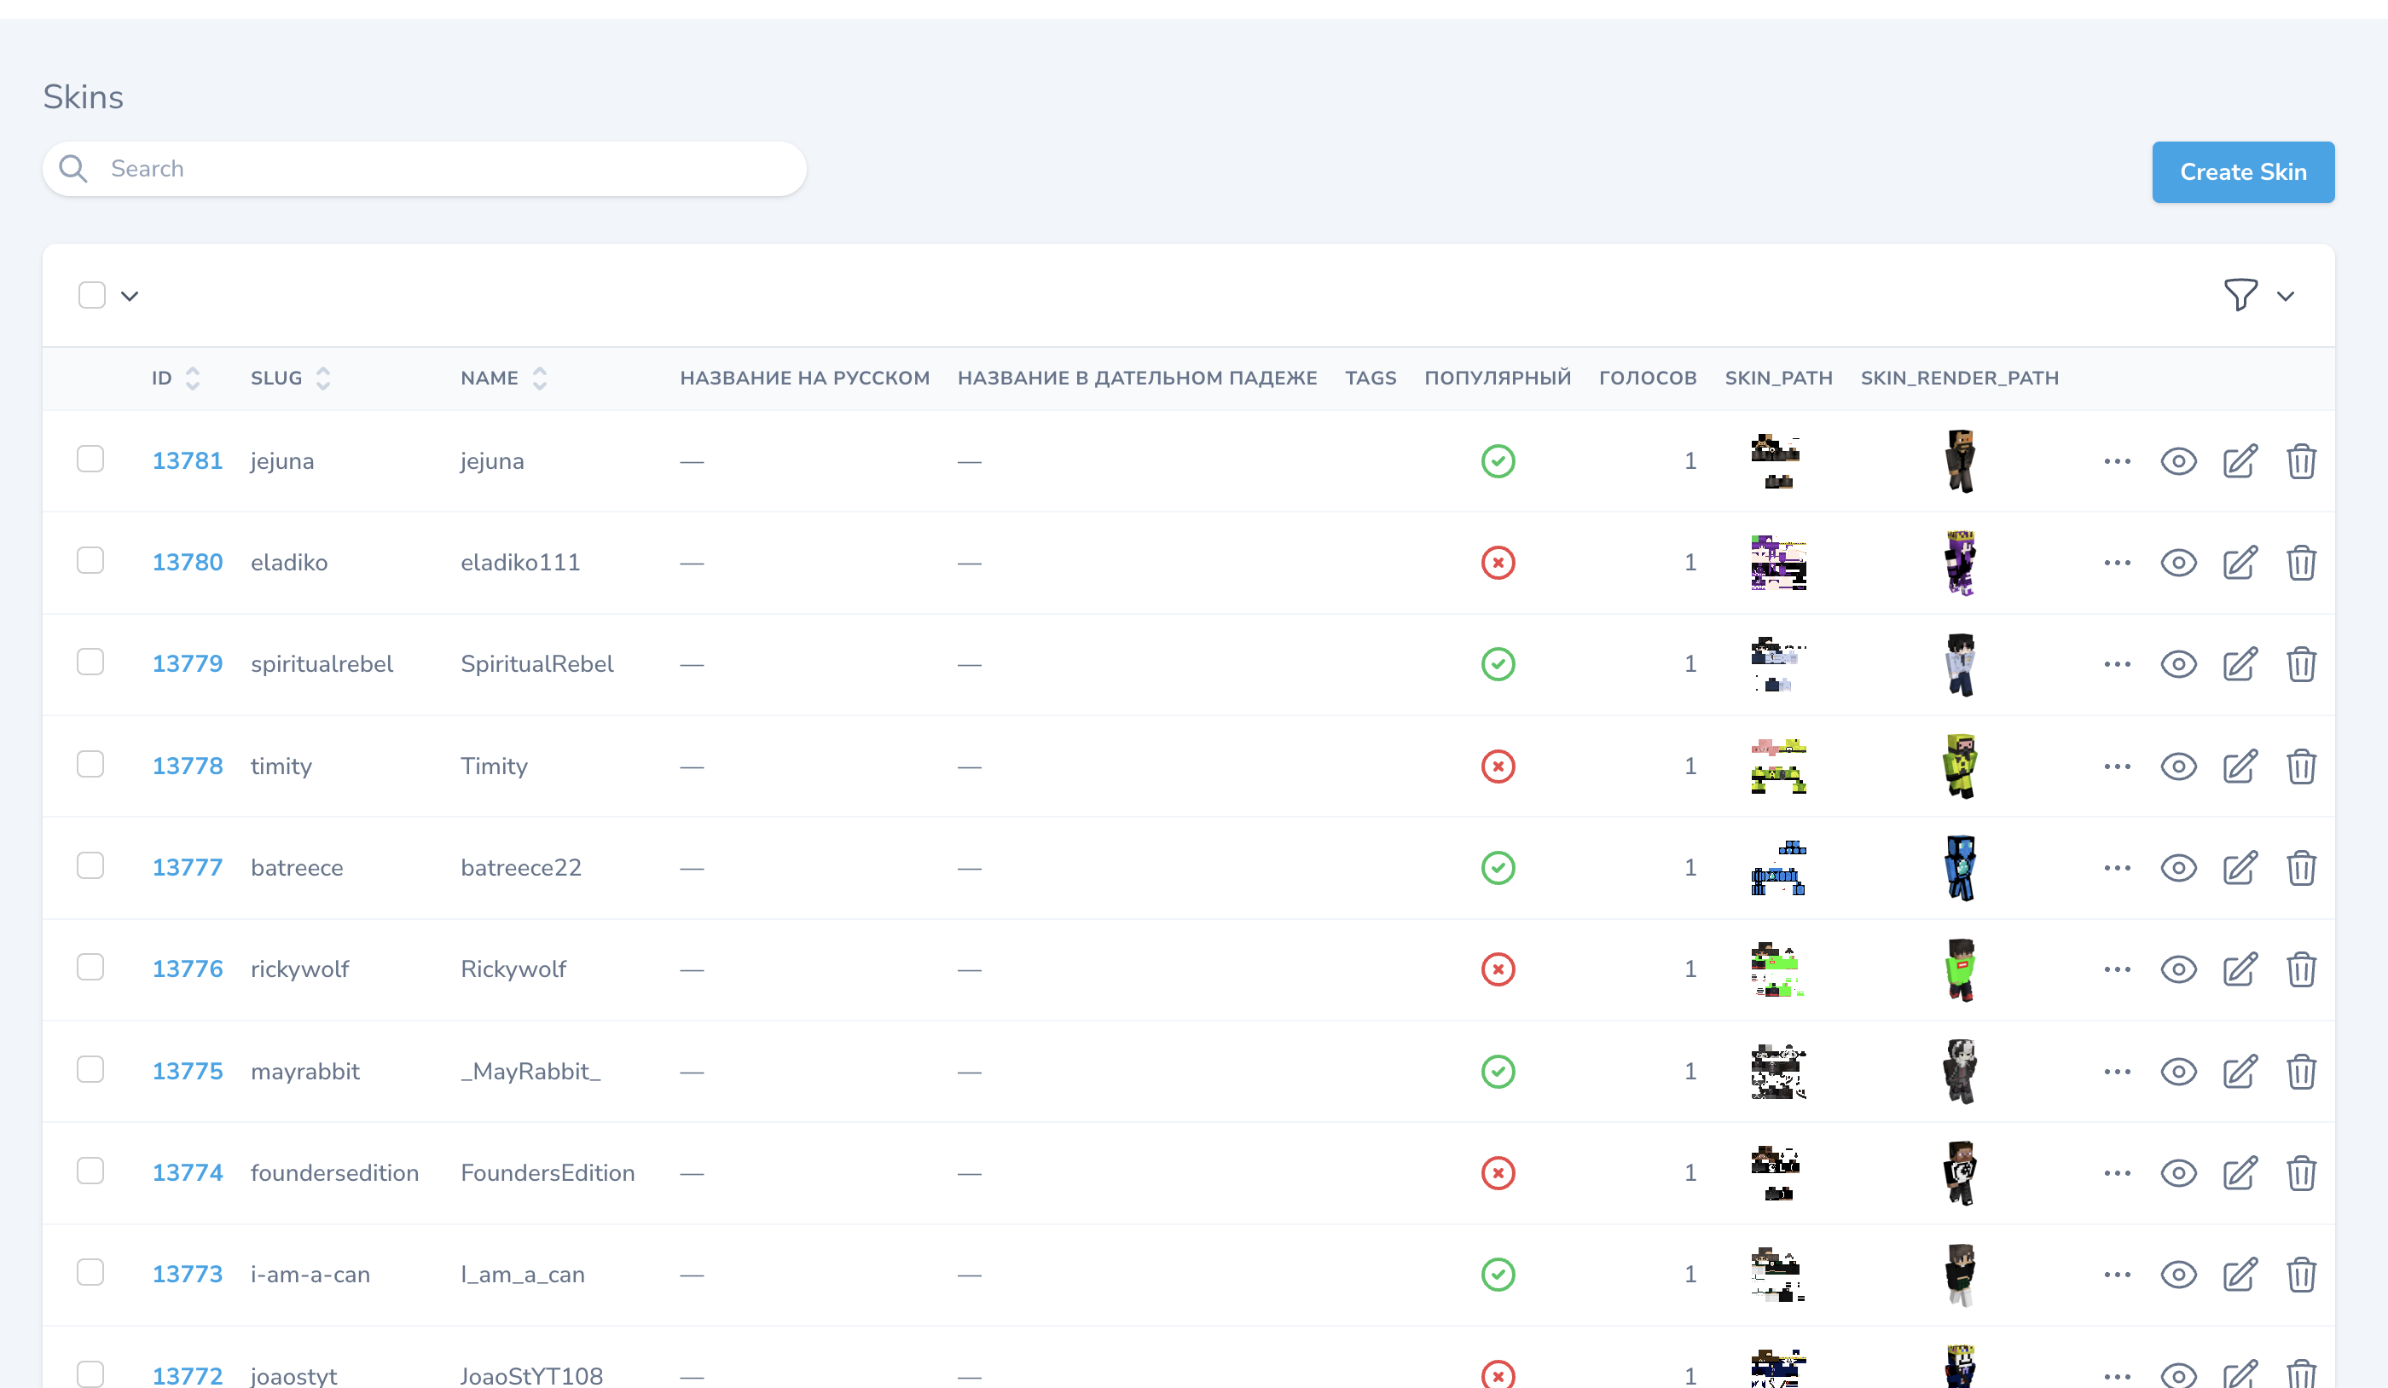This screenshot has height=1388, width=2388.
Task: Edit the i-am-a-can skin
Action: [x=2240, y=1275]
